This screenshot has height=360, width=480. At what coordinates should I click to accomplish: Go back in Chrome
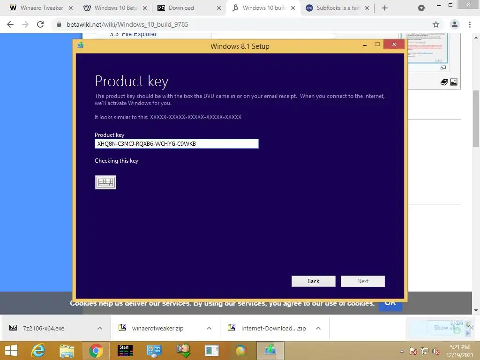click(10, 24)
